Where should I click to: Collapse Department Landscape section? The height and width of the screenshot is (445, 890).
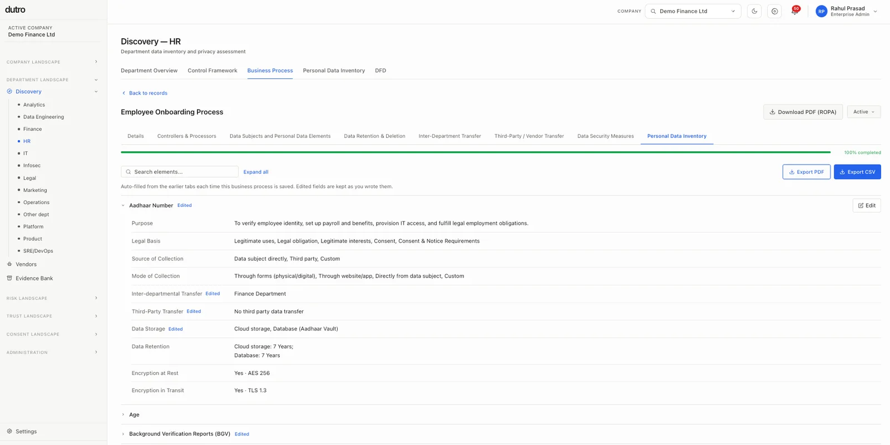coord(96,80)
